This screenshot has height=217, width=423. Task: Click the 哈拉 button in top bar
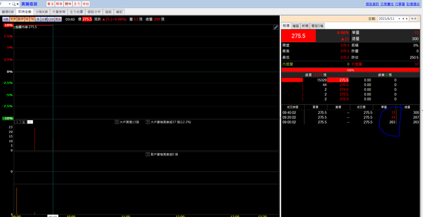point(86,4)
